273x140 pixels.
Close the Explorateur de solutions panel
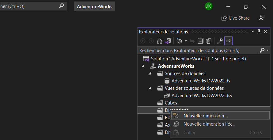click(266, 32)
